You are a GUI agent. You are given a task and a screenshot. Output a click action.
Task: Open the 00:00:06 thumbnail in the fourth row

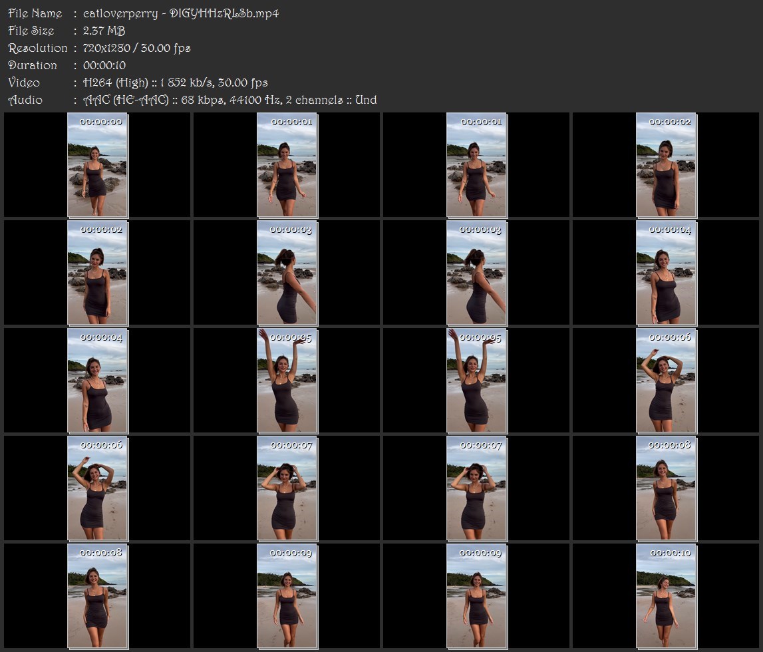click(x=97, y=488)
